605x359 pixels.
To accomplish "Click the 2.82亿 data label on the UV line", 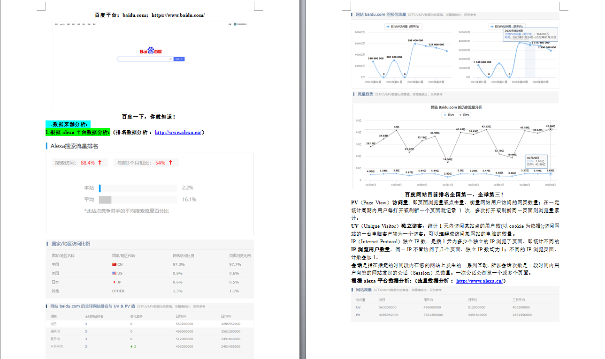I will [x=448, y=173].
